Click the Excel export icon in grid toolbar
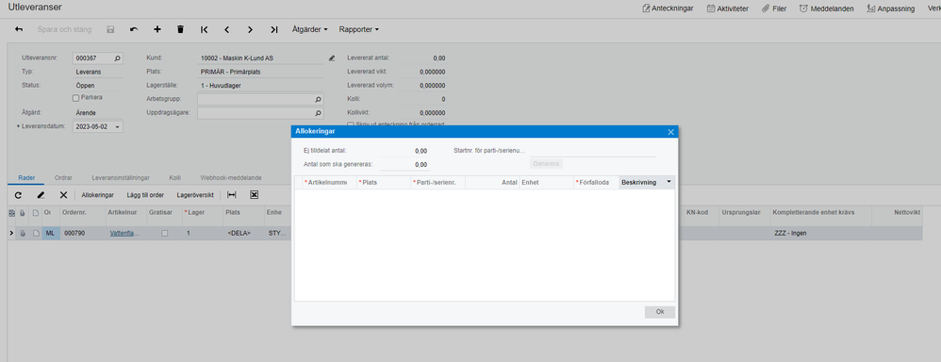 [254, 194]
